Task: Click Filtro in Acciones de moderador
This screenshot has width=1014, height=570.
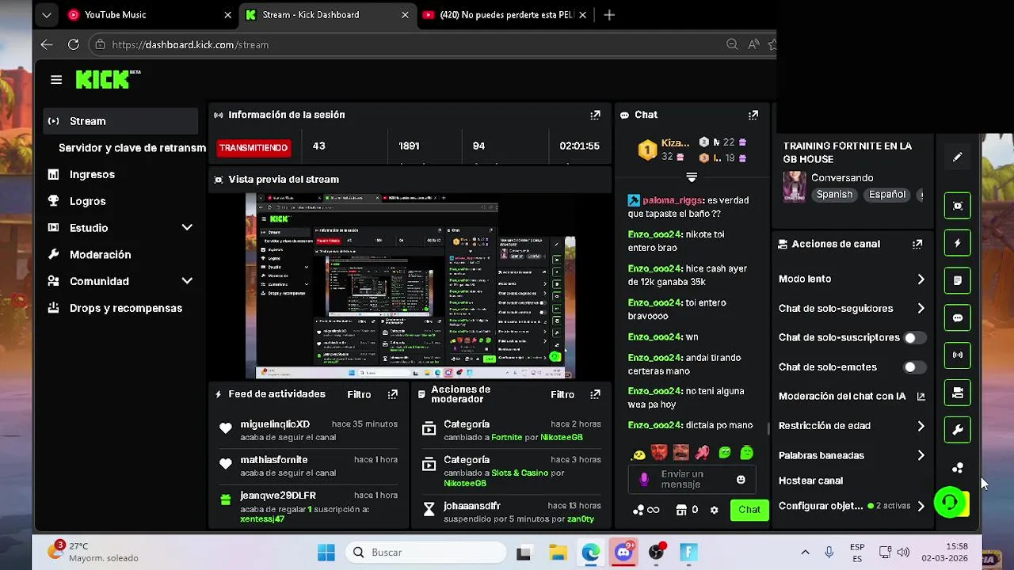Action: 562,394
